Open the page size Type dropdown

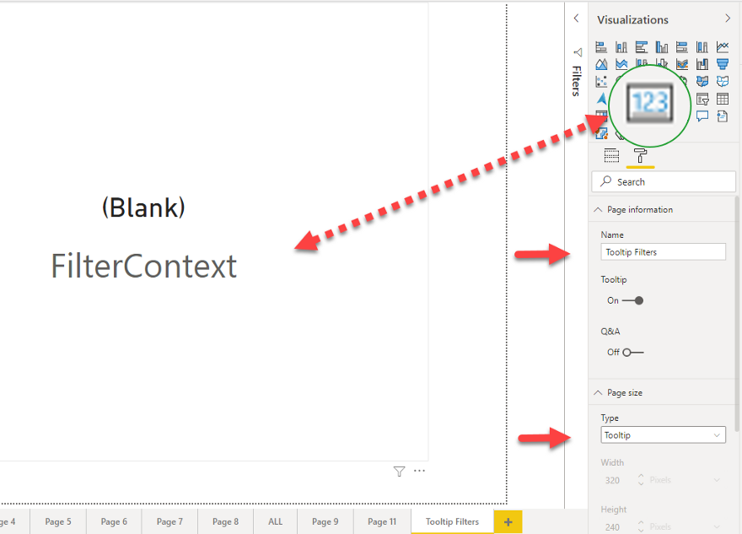point(663,434)
